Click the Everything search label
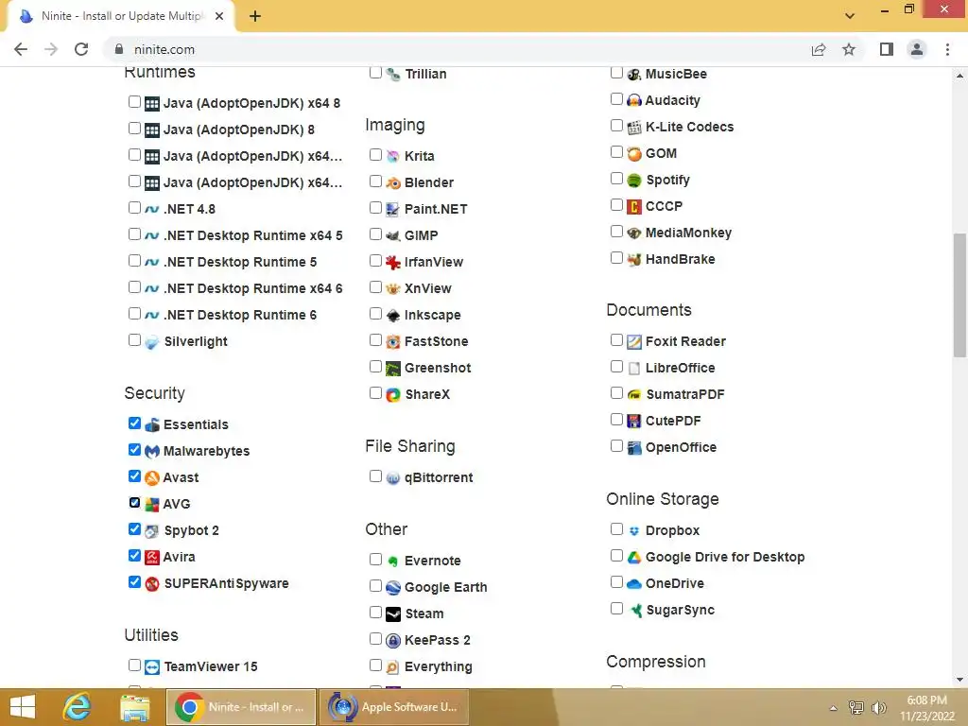968x726 pixels. click(x=439, y=667)
